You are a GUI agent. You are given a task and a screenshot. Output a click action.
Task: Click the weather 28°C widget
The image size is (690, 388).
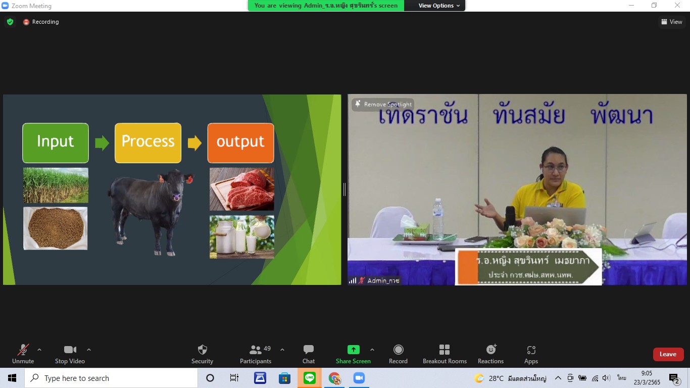pos(510,378)
